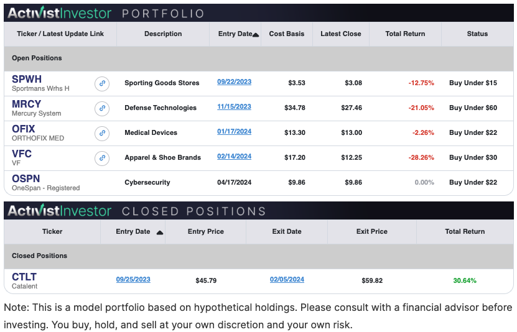
Task: Click the SPWH ticker
Action: pos(27,79)
